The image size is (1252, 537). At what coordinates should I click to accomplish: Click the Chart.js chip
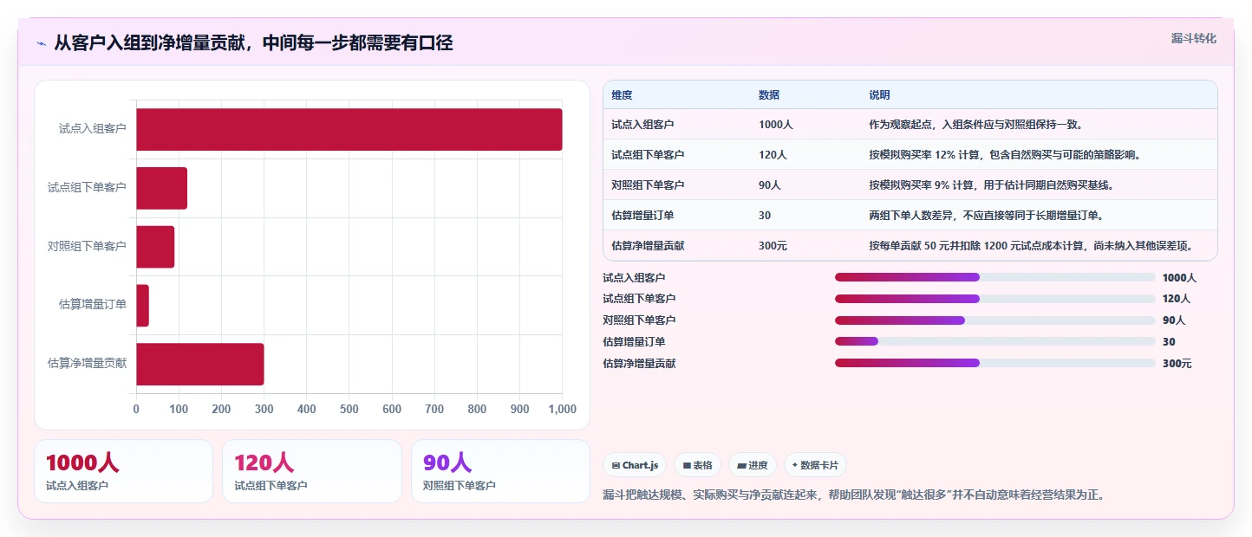point(635,465)
